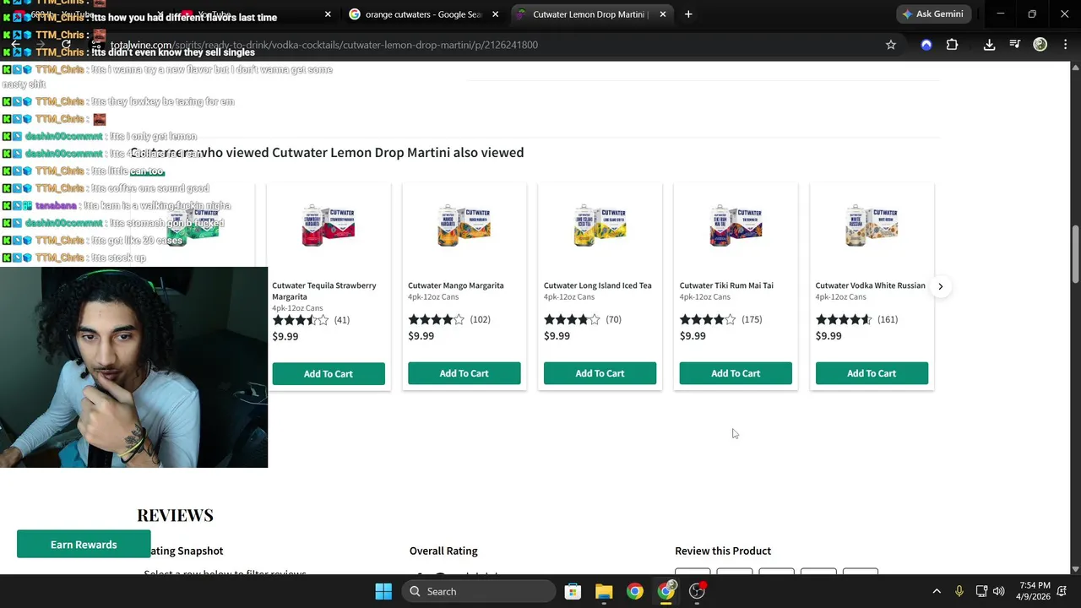Click Strawberry Margarita product image
The height and width of the screenshot is (608, 1081).
click(329, 225)
